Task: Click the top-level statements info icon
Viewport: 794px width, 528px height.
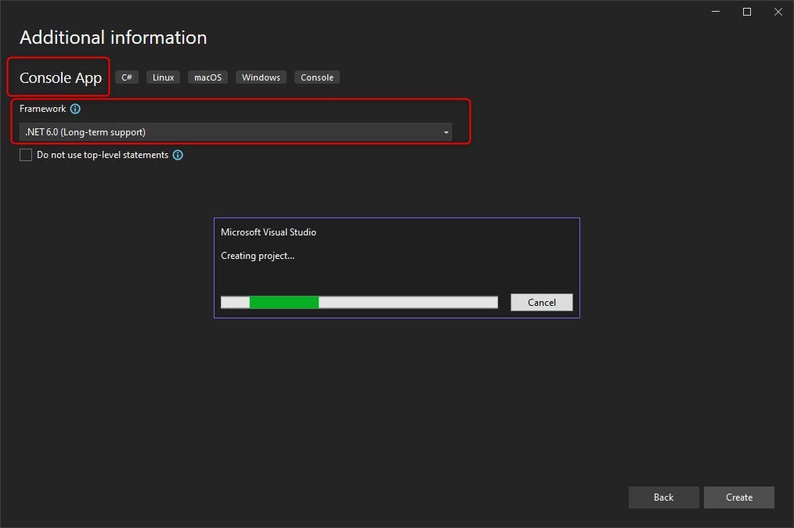Action: tap(178, 155)
